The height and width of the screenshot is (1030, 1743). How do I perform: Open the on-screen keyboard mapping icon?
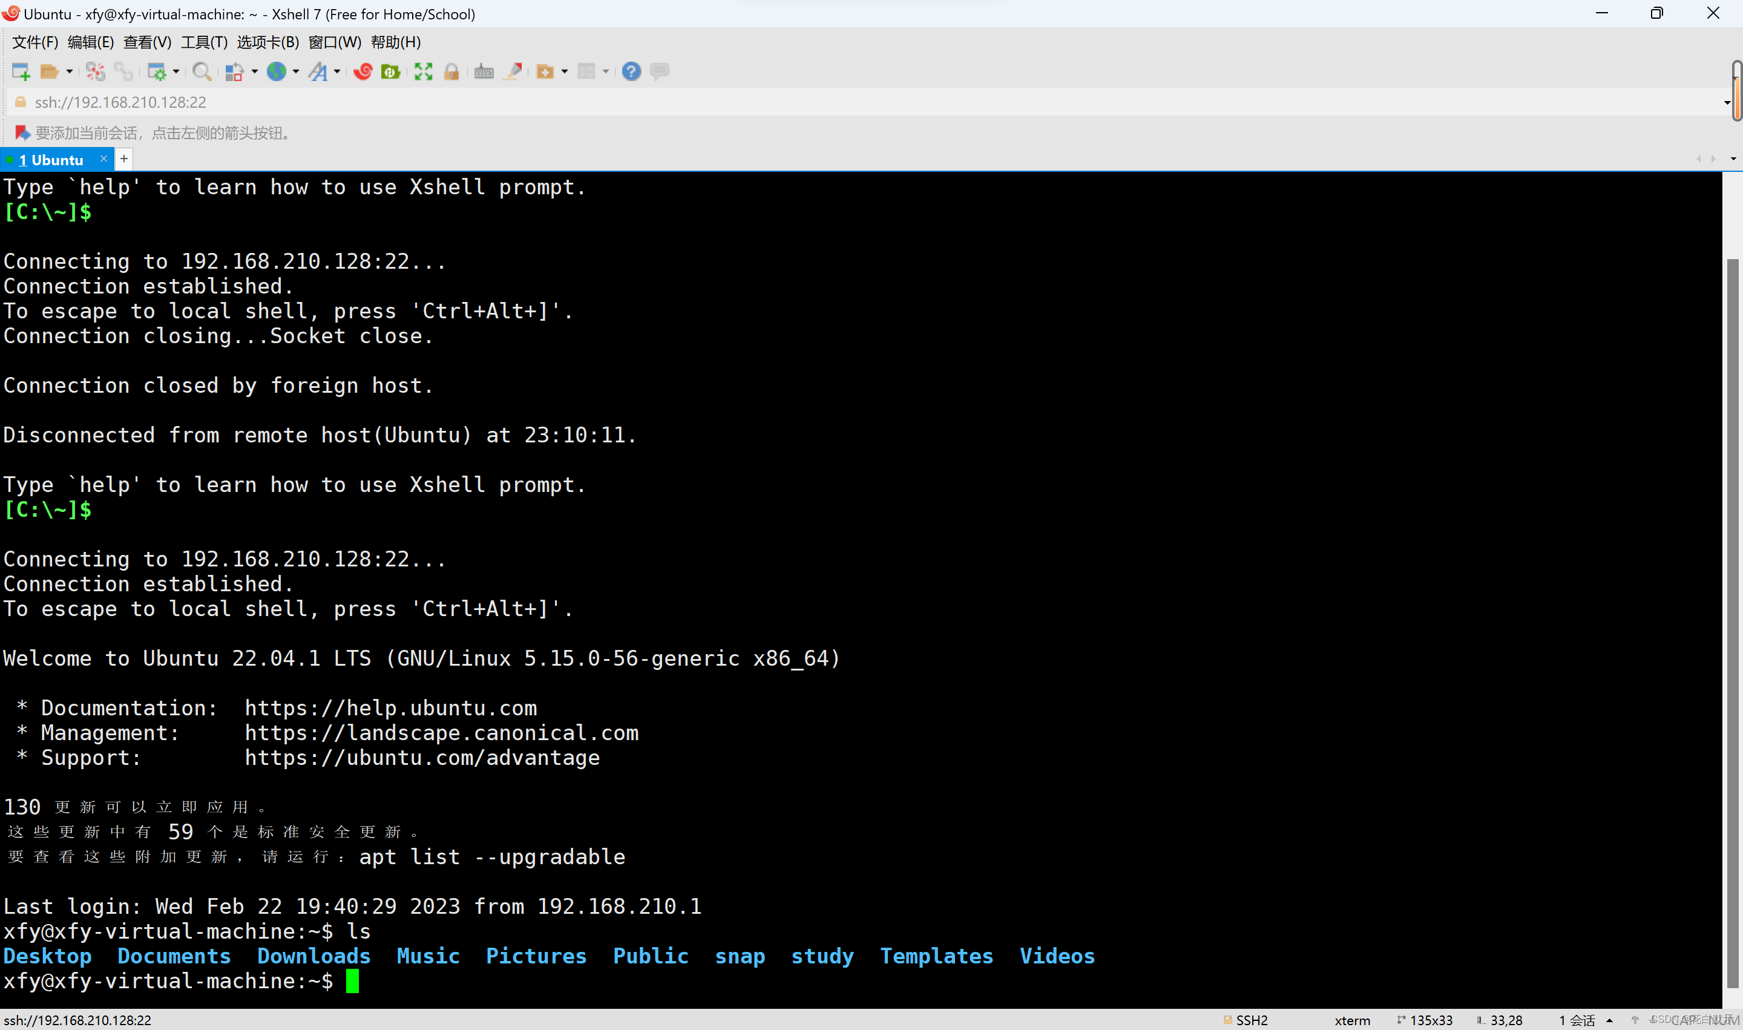coord(484,71)
